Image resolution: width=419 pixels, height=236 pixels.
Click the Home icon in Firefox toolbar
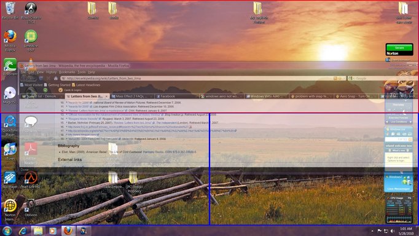pyautogui.click(x=55, y=78)
